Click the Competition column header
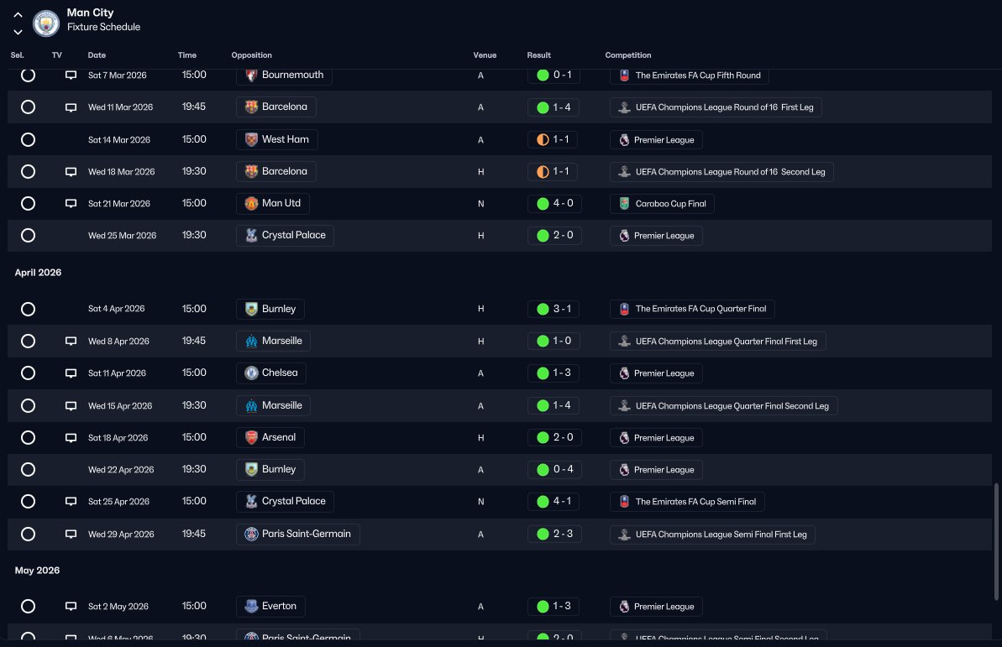 coord(628,55)
